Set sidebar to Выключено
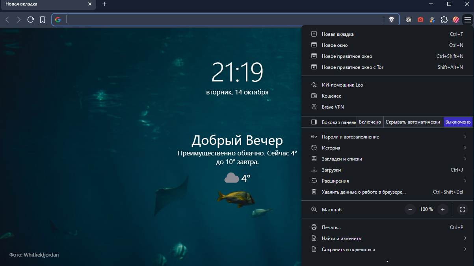 tap(458, 122)
